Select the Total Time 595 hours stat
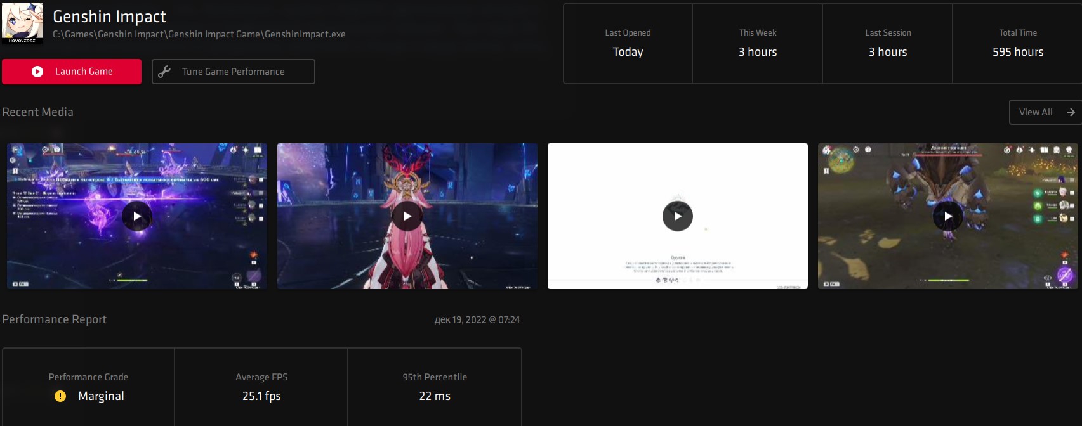 [x=1017, y=44]
